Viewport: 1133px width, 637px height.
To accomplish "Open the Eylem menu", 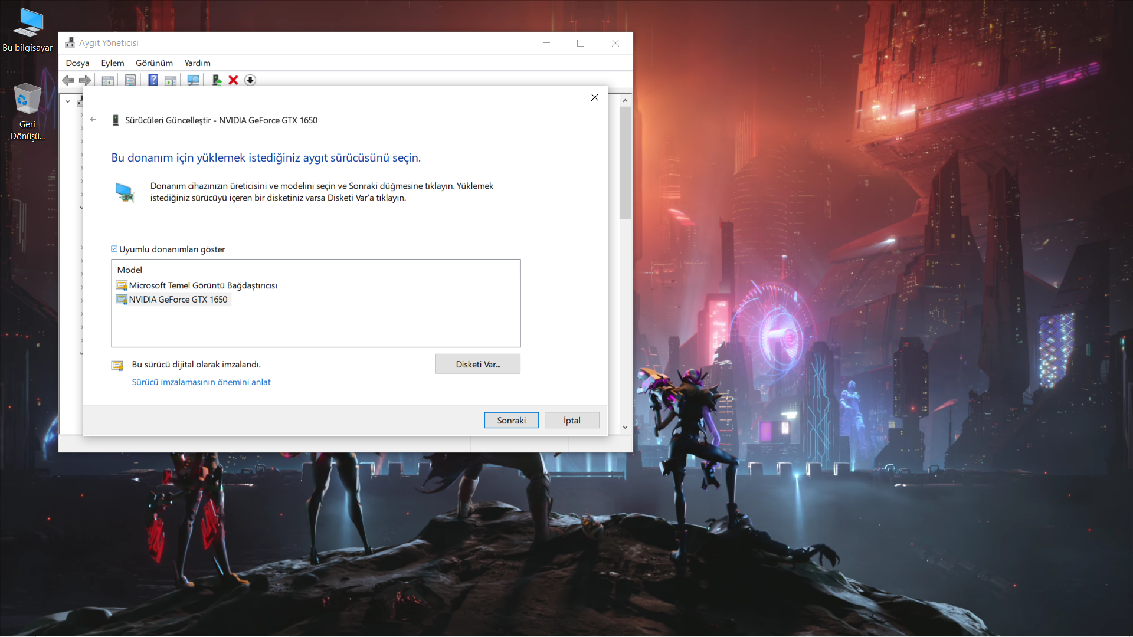I will (112, 63).
